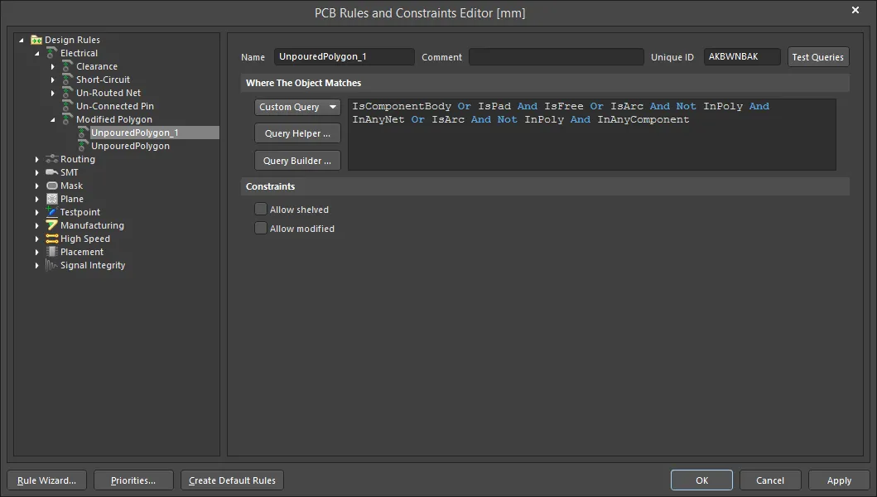The width and height of the screenshot is (877, 497).
Task: Expand the Short-Circuit rule node
Action: [52, 80]
